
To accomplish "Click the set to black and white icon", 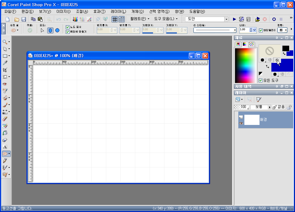I will click(x=261, y=74).
